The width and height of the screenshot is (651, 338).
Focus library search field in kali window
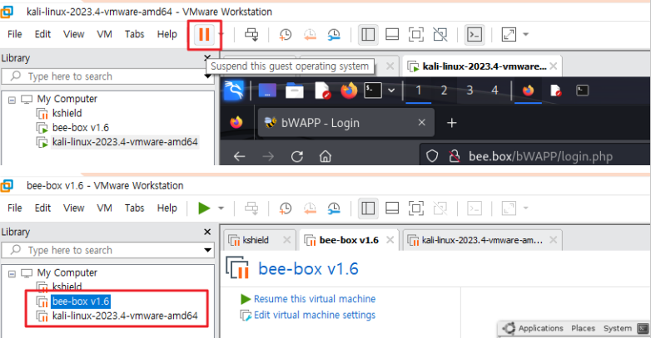tap(107, 76)
